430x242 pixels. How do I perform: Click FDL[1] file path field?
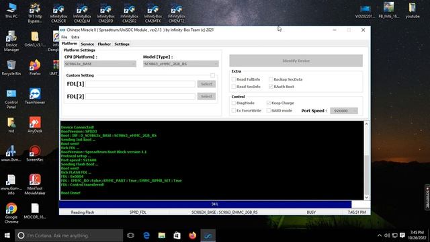(x=140, y=84)
